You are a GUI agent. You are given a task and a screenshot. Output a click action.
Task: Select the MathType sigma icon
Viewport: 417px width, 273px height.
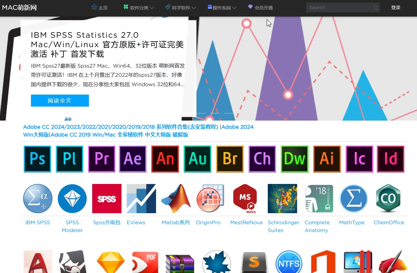point(354,199)
